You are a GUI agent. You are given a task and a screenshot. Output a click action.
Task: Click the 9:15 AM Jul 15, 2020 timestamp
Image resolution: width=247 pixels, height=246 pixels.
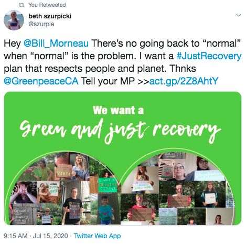[x=36, y=236]
